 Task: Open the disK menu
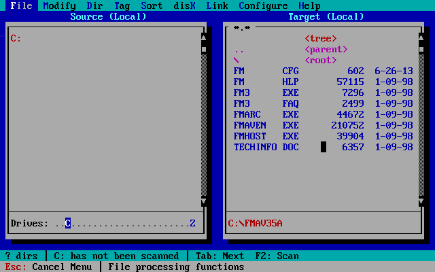[184, 5]
